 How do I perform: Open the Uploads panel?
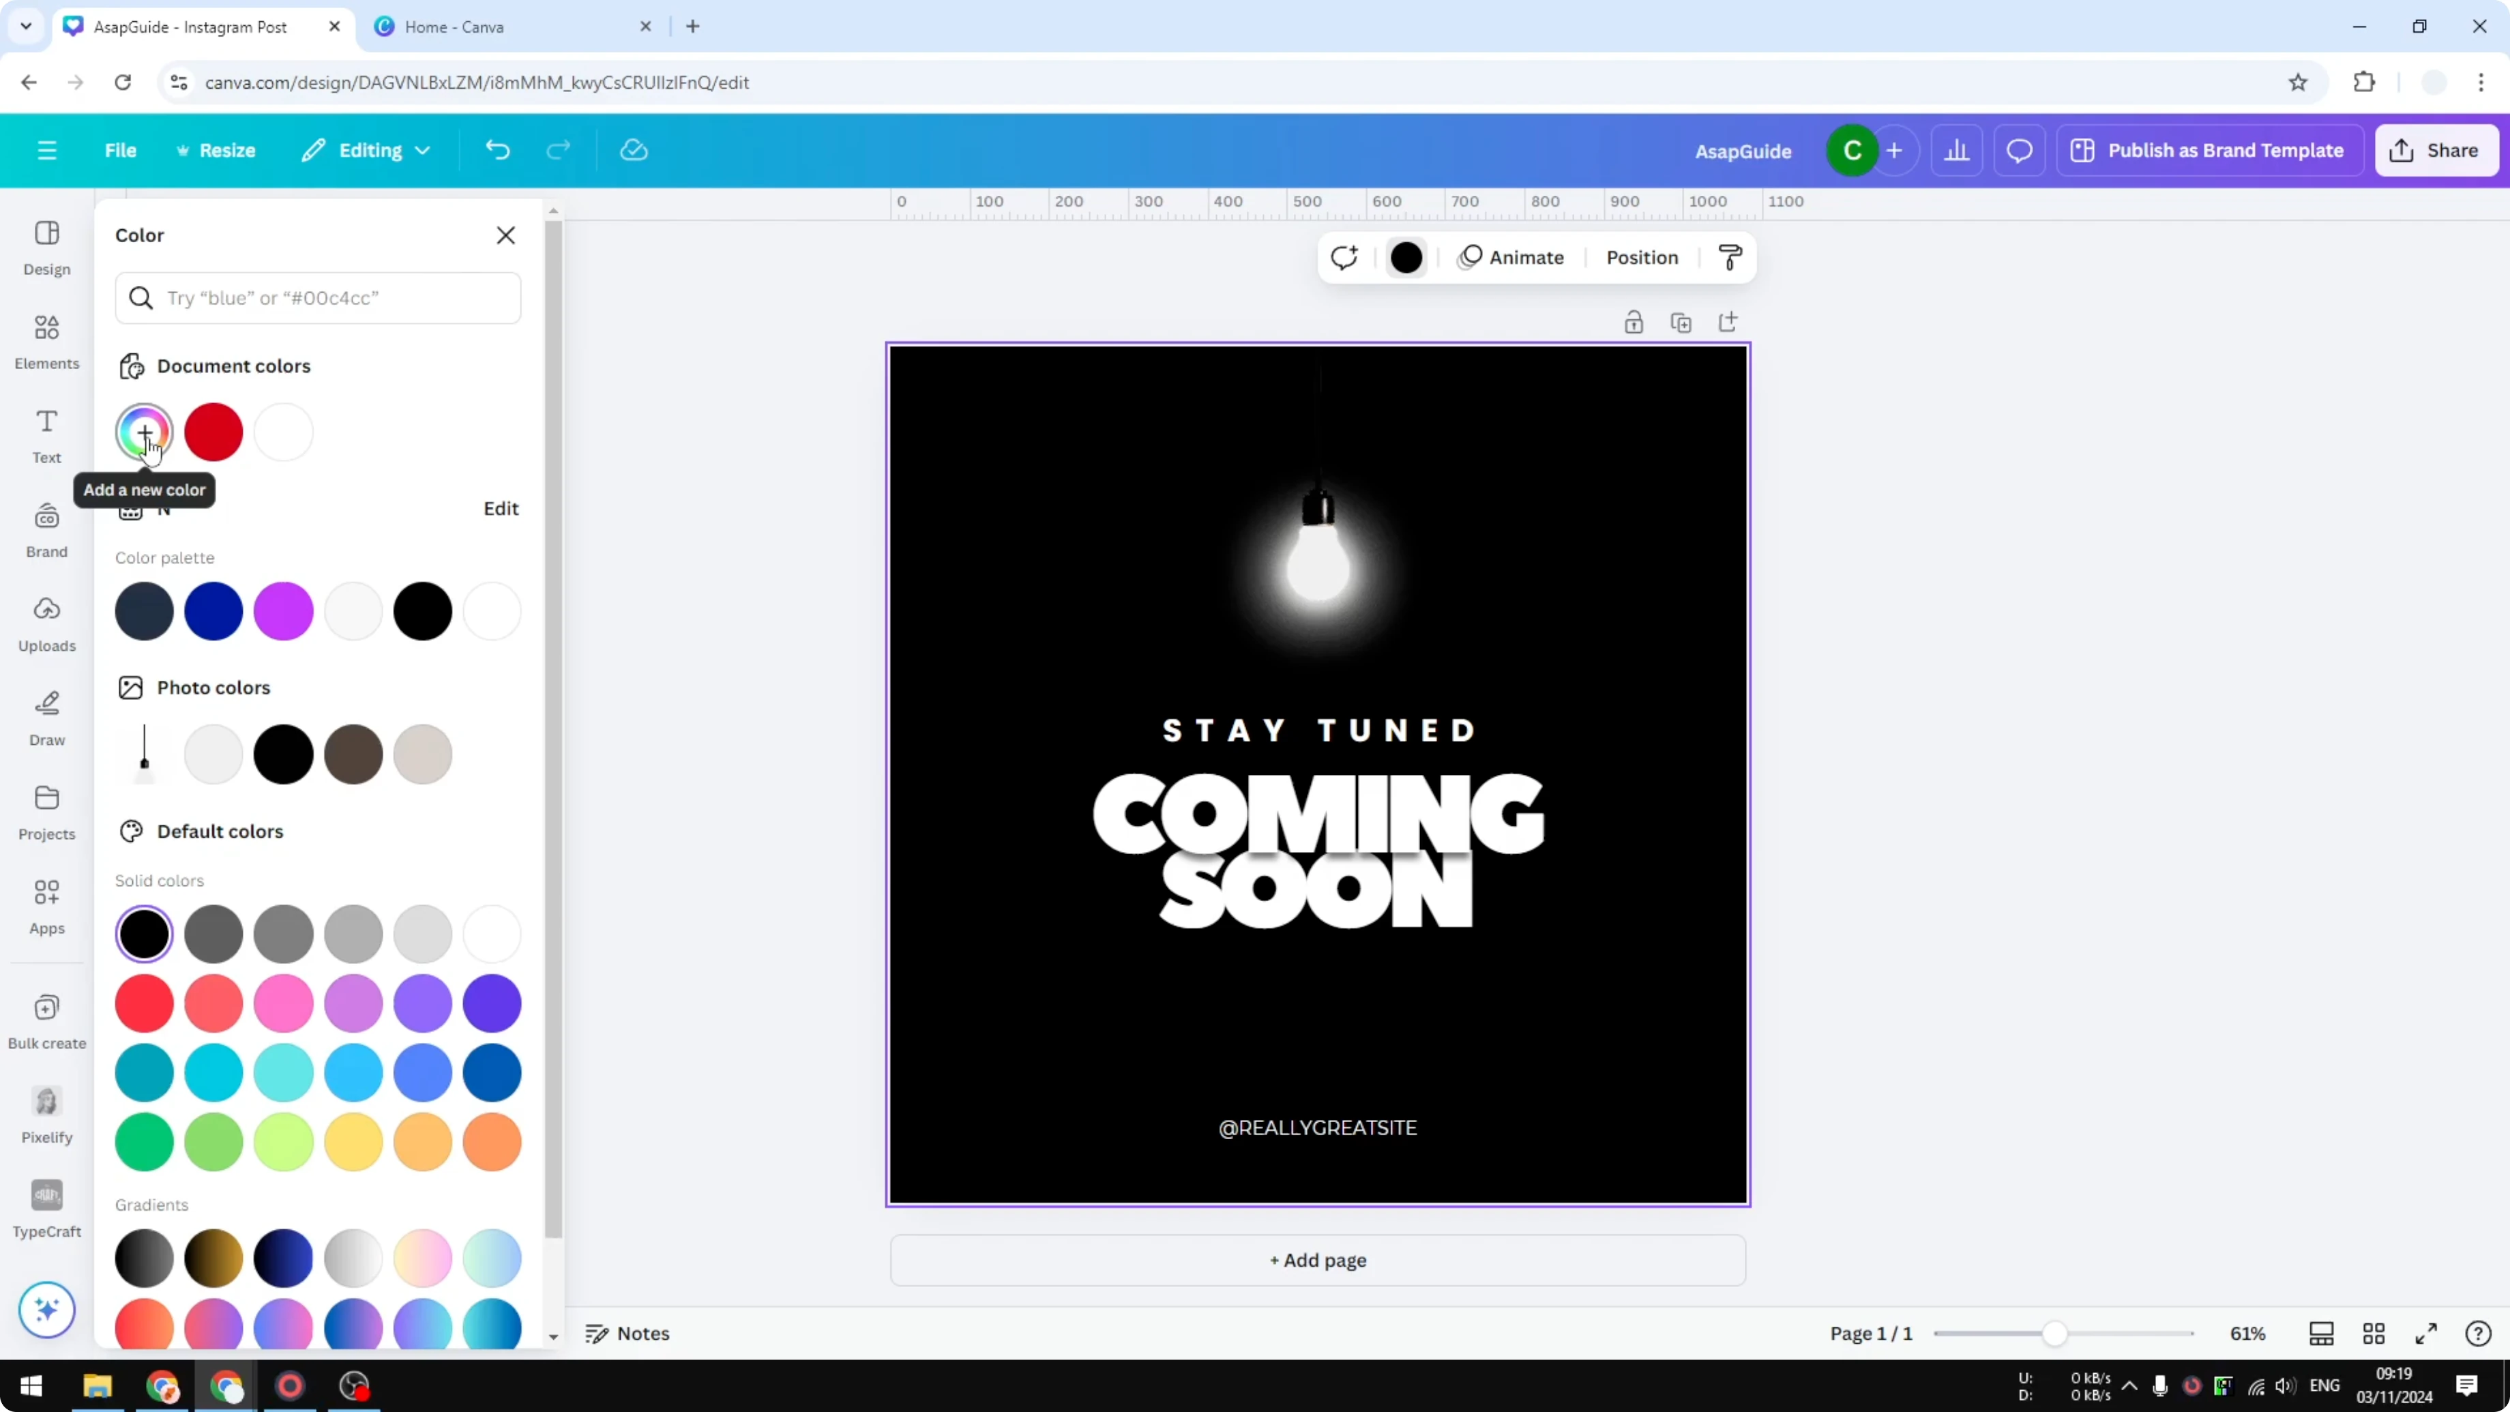[x=46, y=621]
